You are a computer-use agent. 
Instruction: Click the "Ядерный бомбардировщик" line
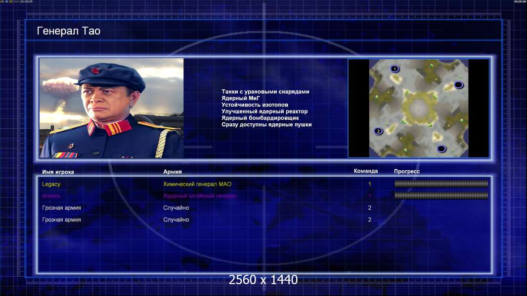tap(260, 118)
